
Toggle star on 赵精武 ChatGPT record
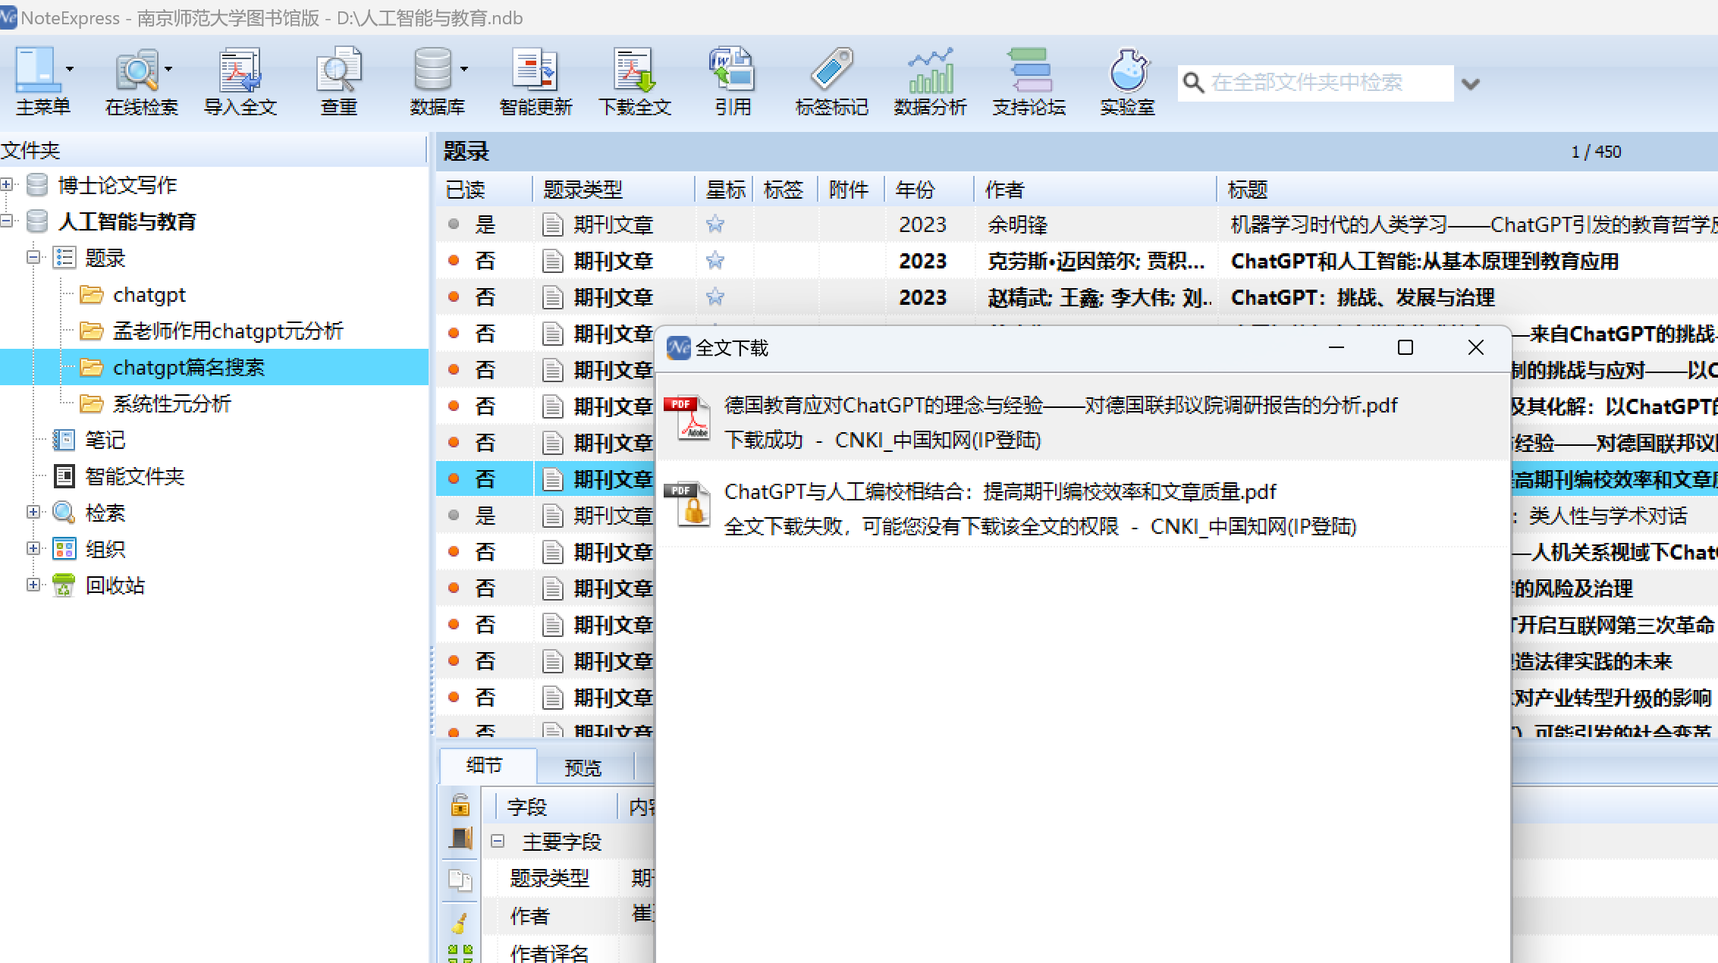(x=715, y=296)
